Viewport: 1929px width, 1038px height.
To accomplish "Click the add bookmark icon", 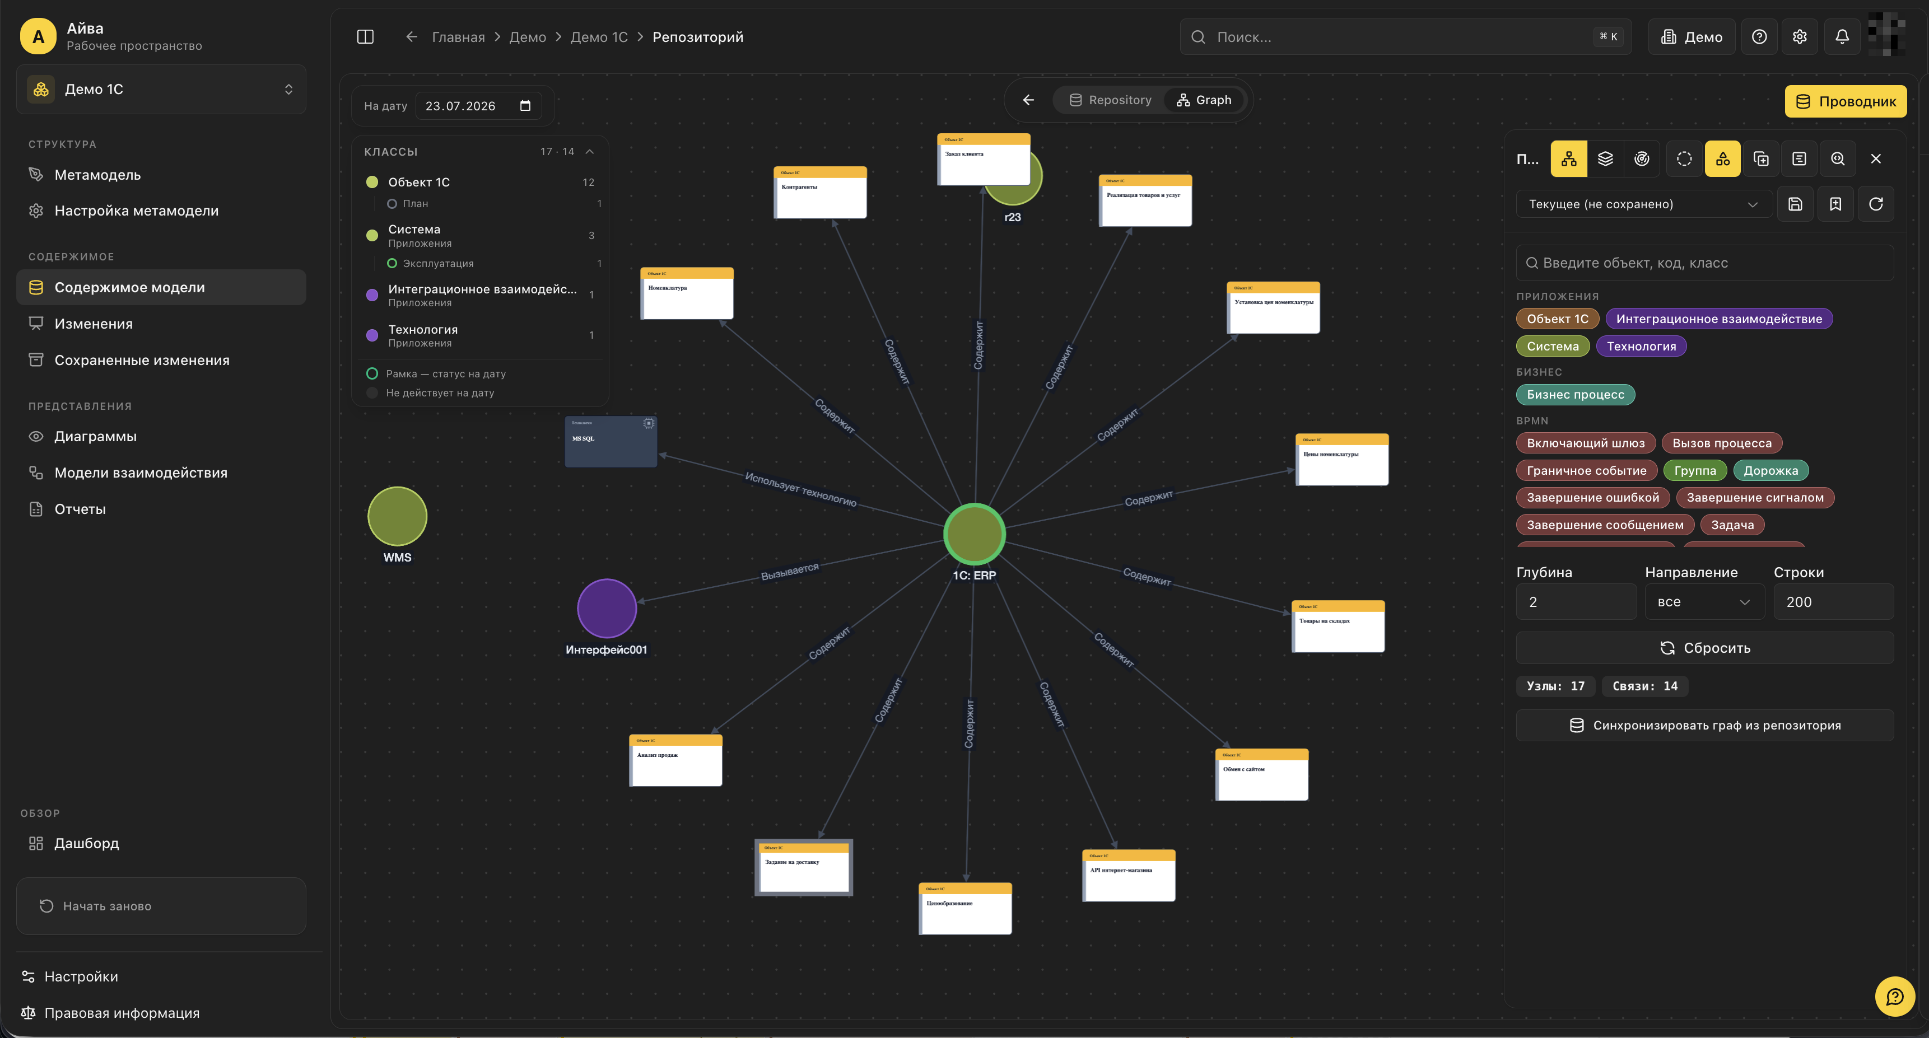I will pos(1835,204).
